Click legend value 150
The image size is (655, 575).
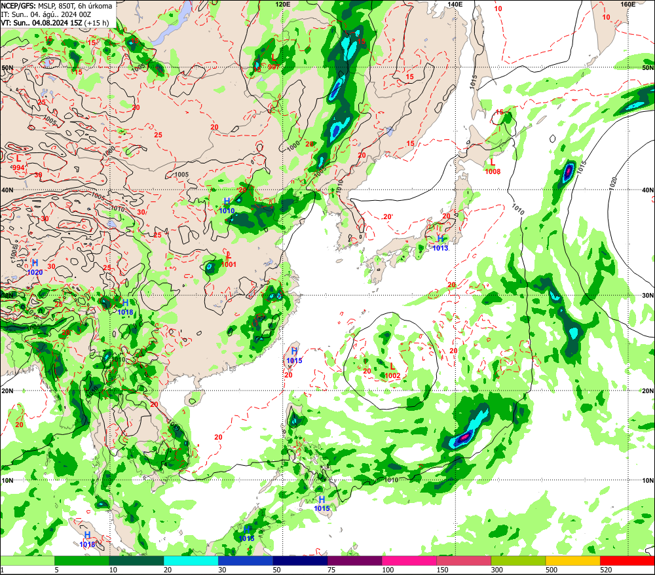pyautogui.click(x=442, y=570)
